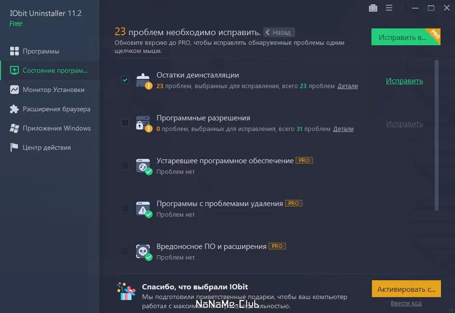Uncheck the Остатки деинсталляции checkbox

tap(125, 80)
